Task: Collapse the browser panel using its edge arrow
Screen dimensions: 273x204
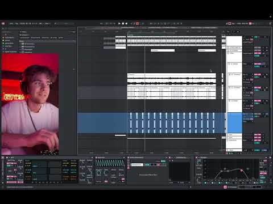Action: 74,69
